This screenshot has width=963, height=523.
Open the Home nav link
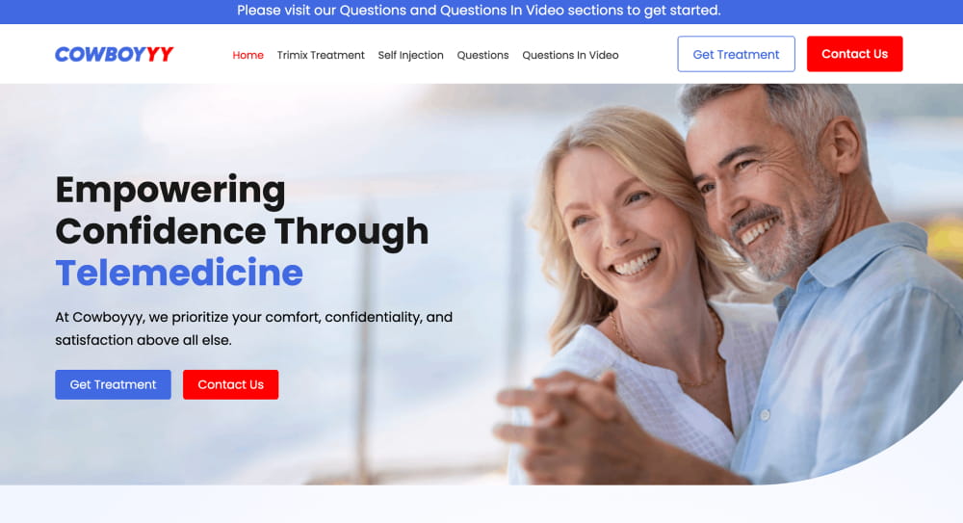[x=248, y=55]
